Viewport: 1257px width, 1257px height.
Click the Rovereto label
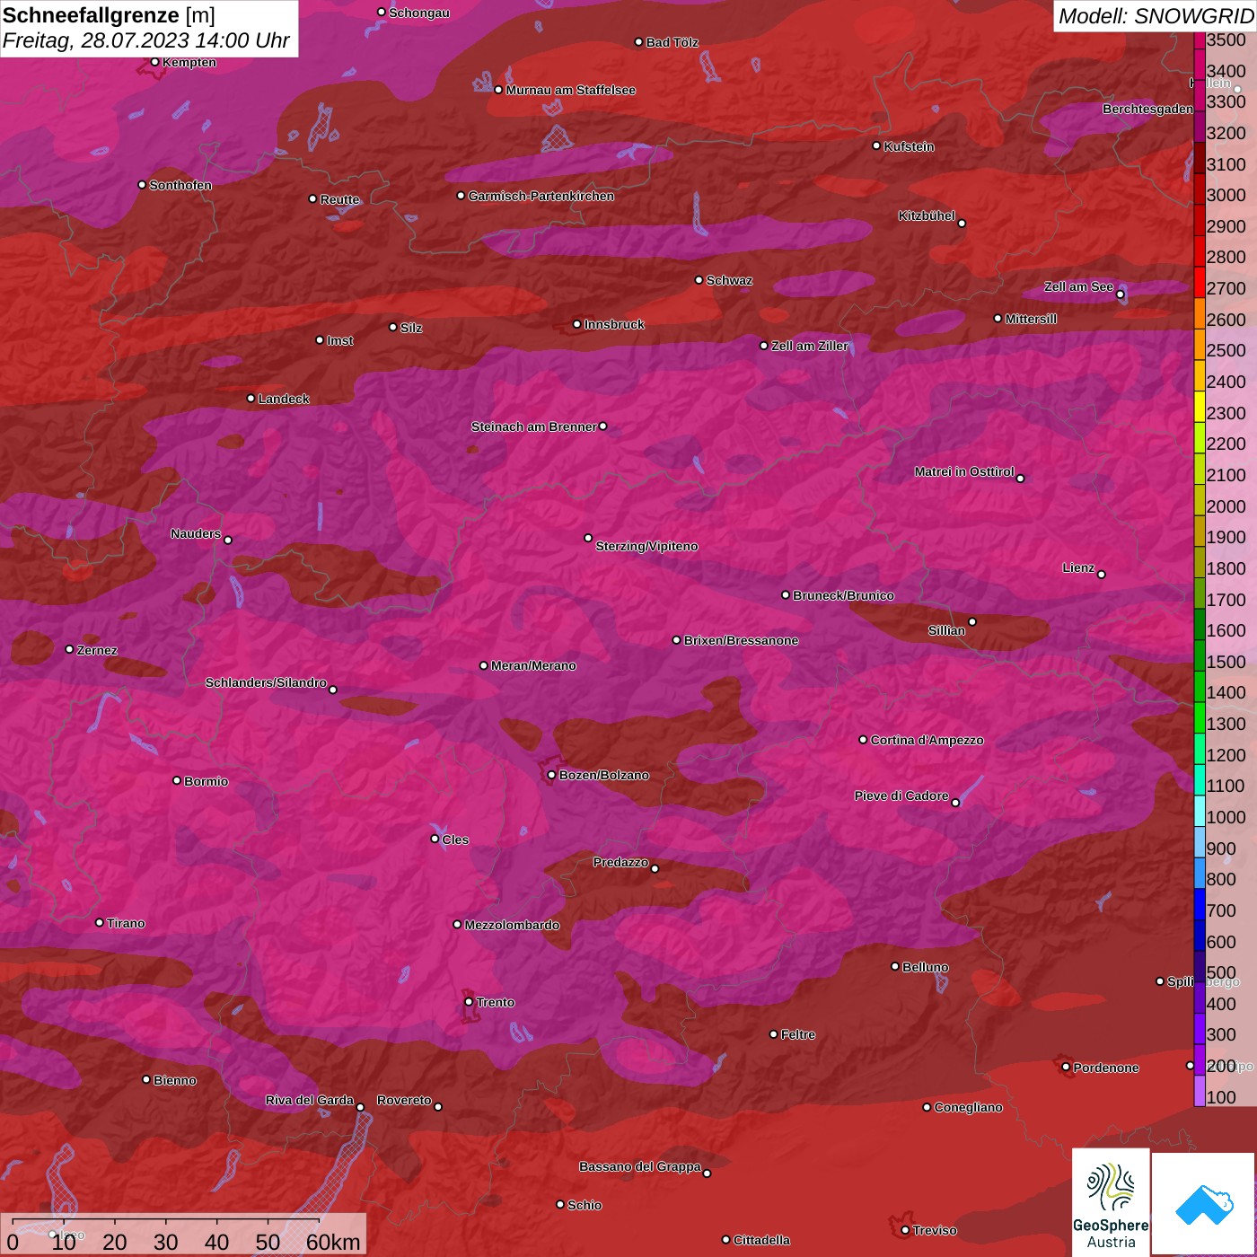(x=404, y=1100)
